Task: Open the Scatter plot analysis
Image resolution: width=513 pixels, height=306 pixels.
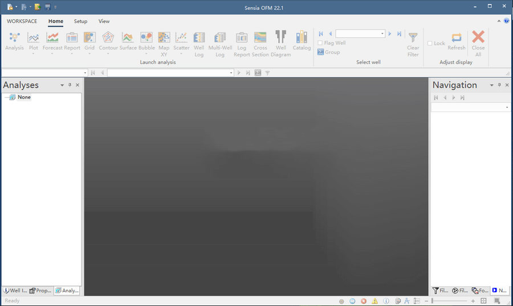Action: point(181,38)
